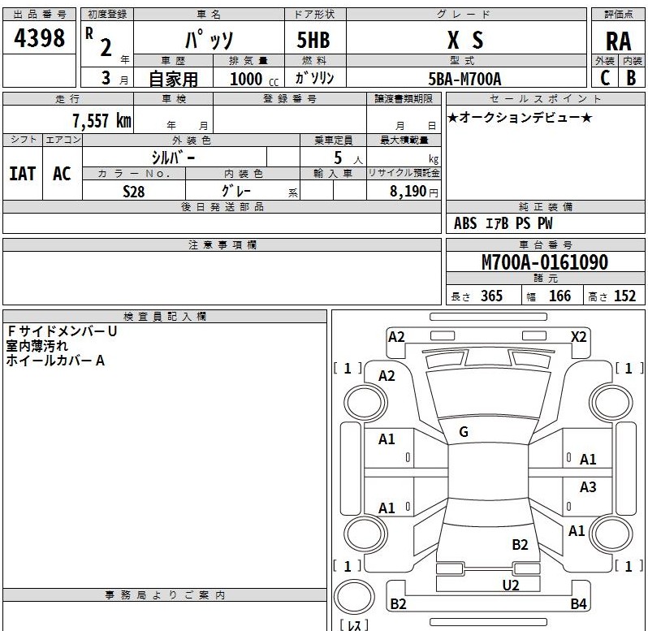Select the model code 5BA-M700A

[465, 79]
